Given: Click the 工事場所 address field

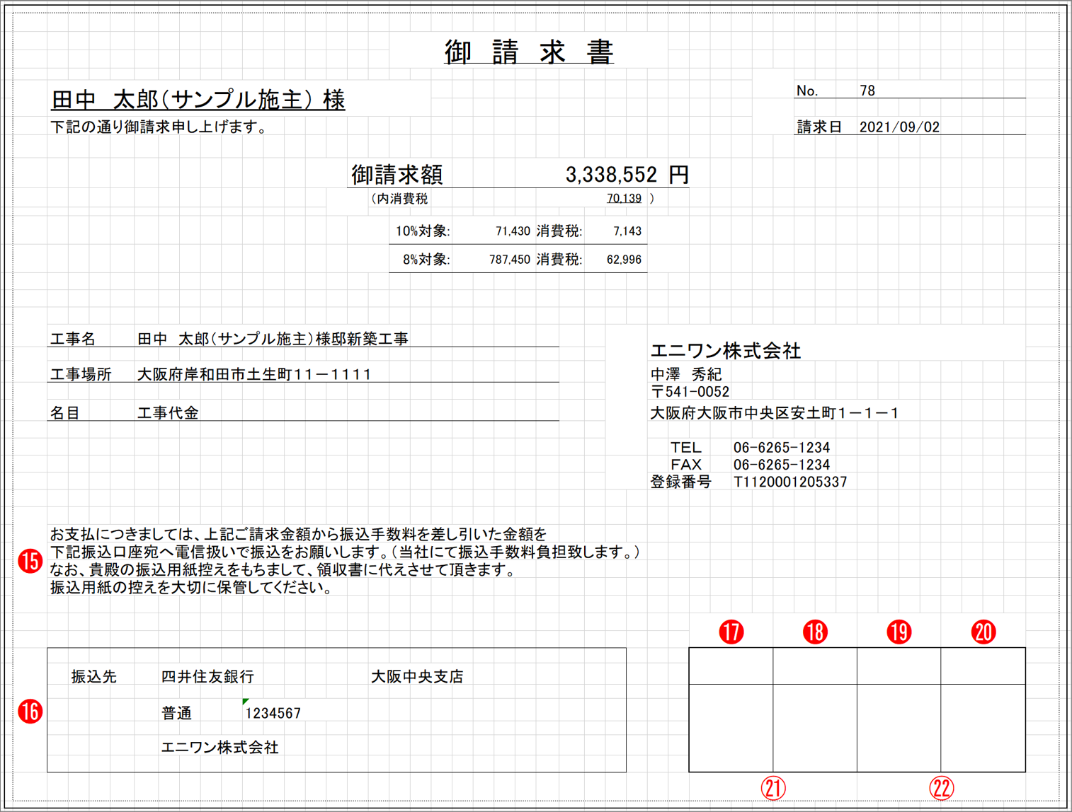Looking at the screenshot, I should tap(254, 374).
